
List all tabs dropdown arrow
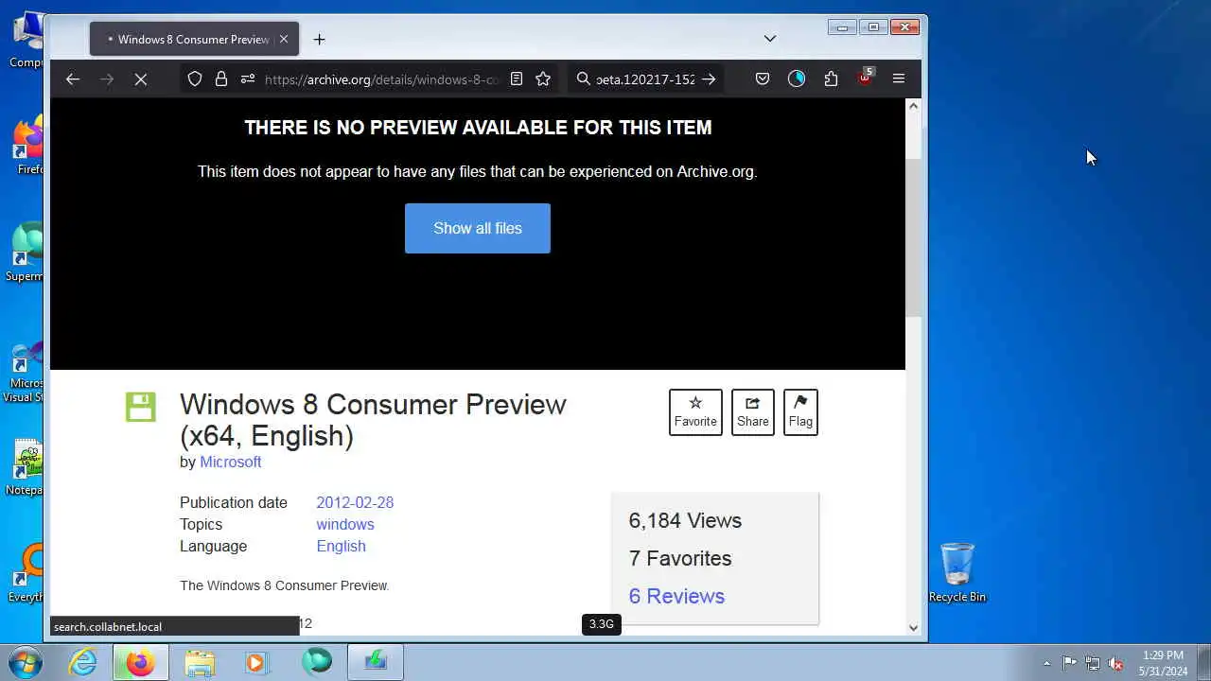tap(770, 39)
